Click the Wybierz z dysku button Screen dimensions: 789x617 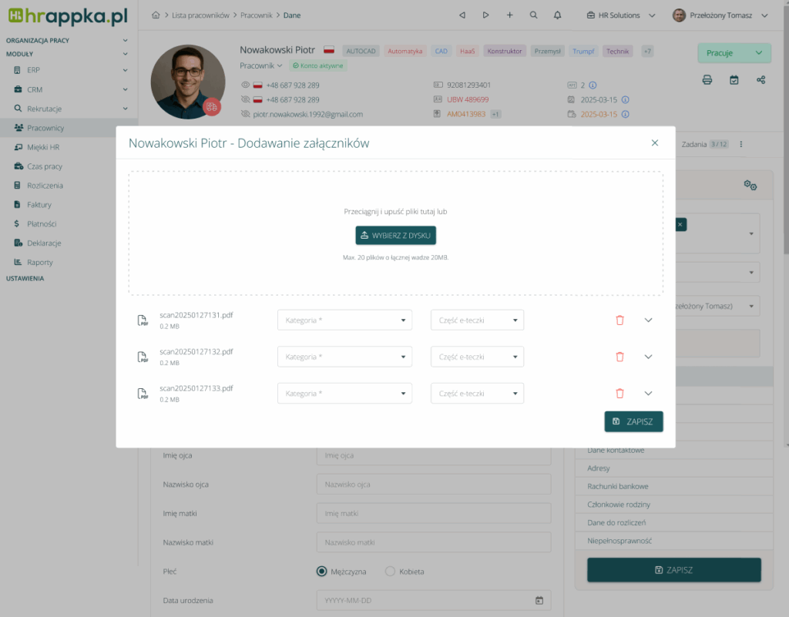pyautogui.click(x=396, y=235)
